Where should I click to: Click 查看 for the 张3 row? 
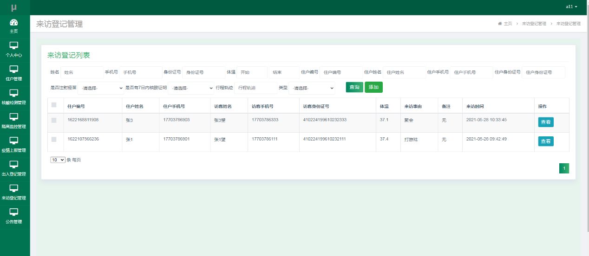[546, 122]
